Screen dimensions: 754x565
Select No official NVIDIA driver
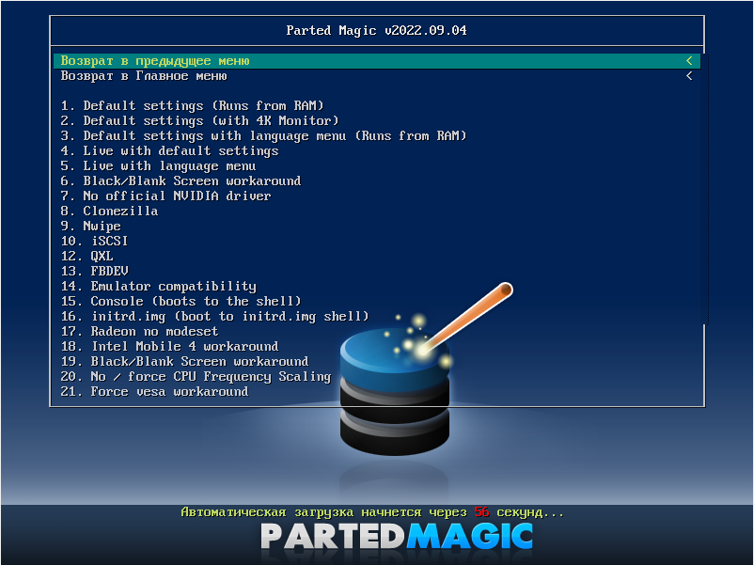[x=165, y=196]
